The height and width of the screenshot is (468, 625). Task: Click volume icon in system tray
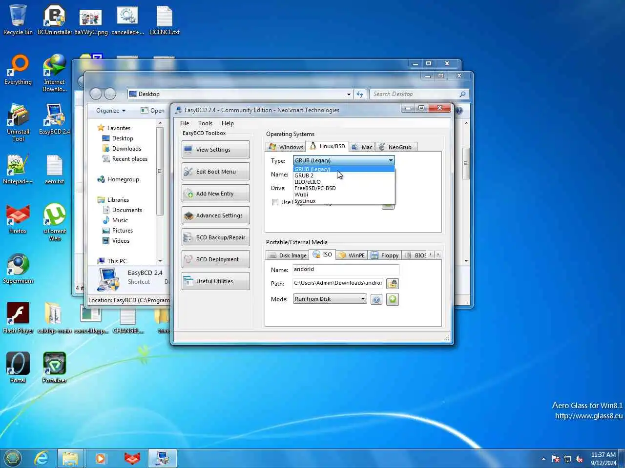579,459
